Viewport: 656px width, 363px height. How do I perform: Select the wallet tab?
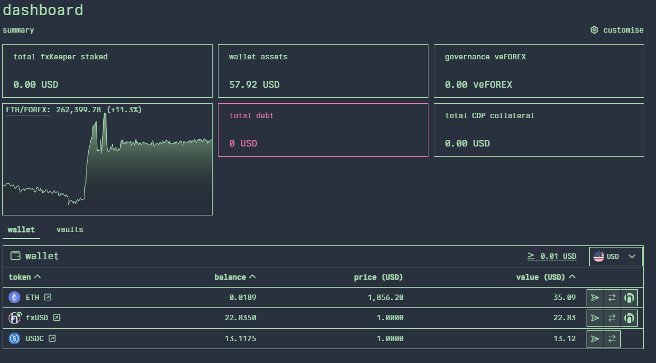coord(21,229)
